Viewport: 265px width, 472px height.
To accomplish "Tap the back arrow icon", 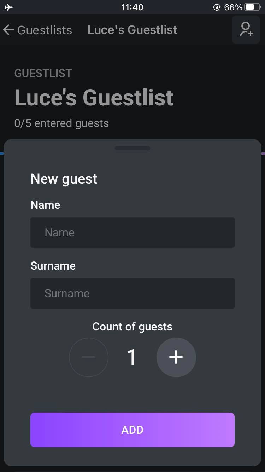I will click(x=8, y=30).
